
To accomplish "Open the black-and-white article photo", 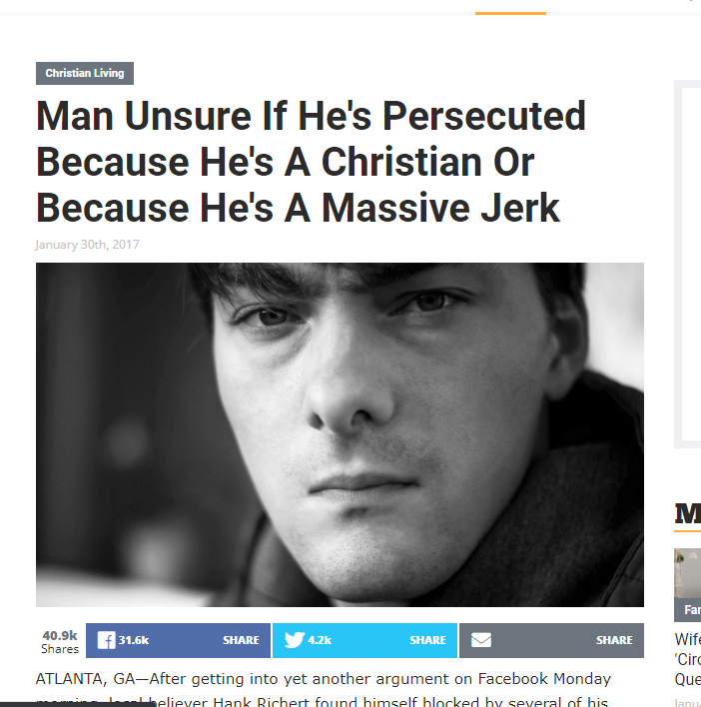I will pyautogui.click(x=340, y=434).
